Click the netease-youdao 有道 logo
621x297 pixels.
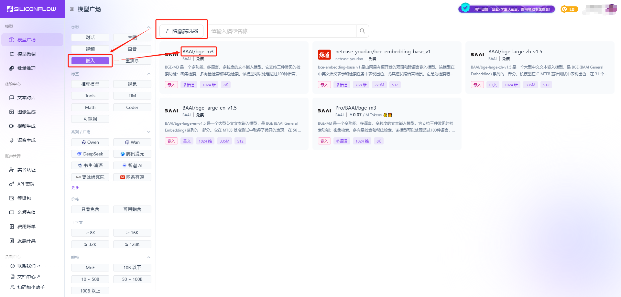tap(324, 55)
